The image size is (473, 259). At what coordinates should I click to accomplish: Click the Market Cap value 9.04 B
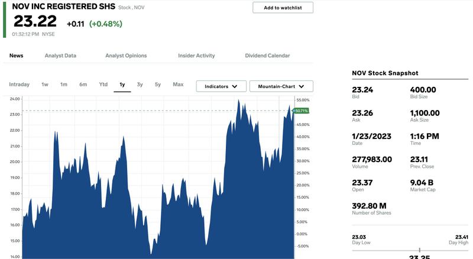click(422, 183)
